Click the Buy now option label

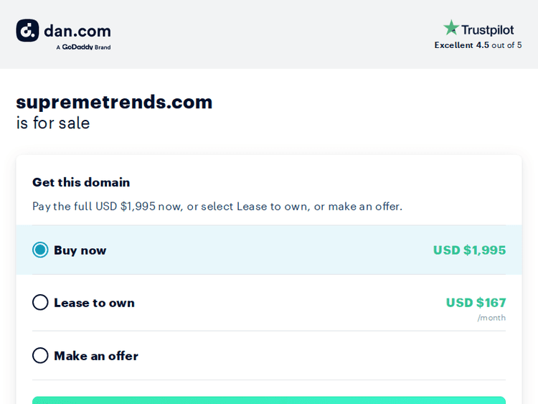[x=80, y=250]
